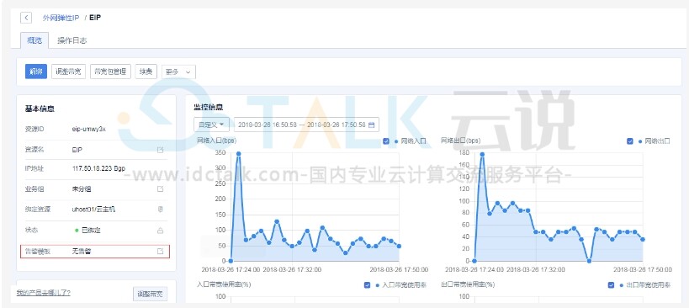Click the monitoring date range input field
This screenshot has width=689, height=308.
pos(306,125)
